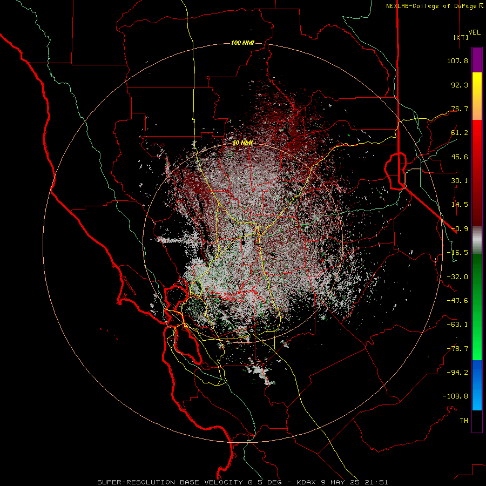Click the -94.2 velocity scale value
The width and height of the screenshot is (486, 486).
pyautogui.click(x=457, y=372)
